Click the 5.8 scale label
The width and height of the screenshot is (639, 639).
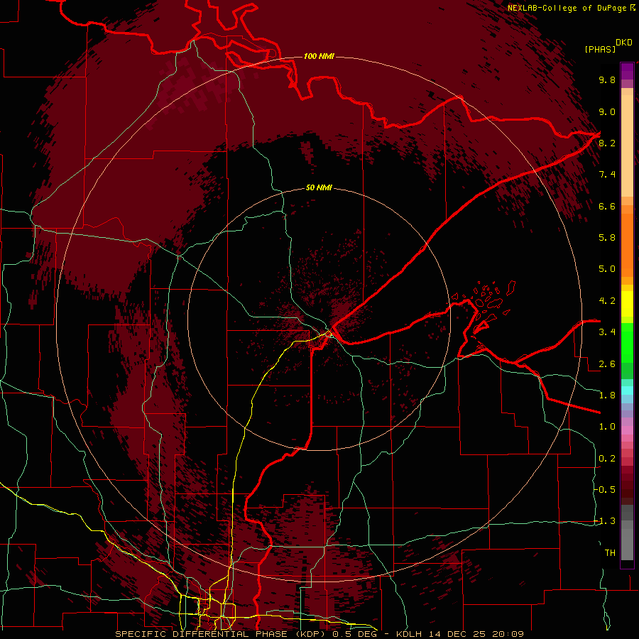tap(607, 238)
